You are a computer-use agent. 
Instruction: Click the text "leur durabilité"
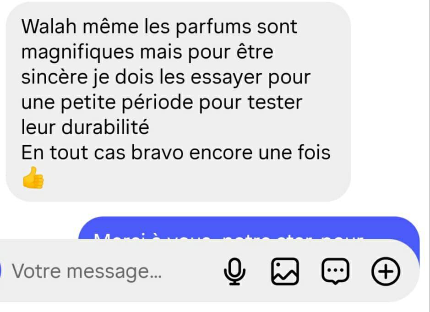85,127
